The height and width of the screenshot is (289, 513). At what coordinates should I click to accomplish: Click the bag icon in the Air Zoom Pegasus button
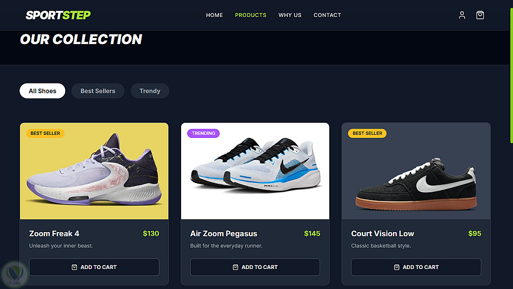coord(235,267)
